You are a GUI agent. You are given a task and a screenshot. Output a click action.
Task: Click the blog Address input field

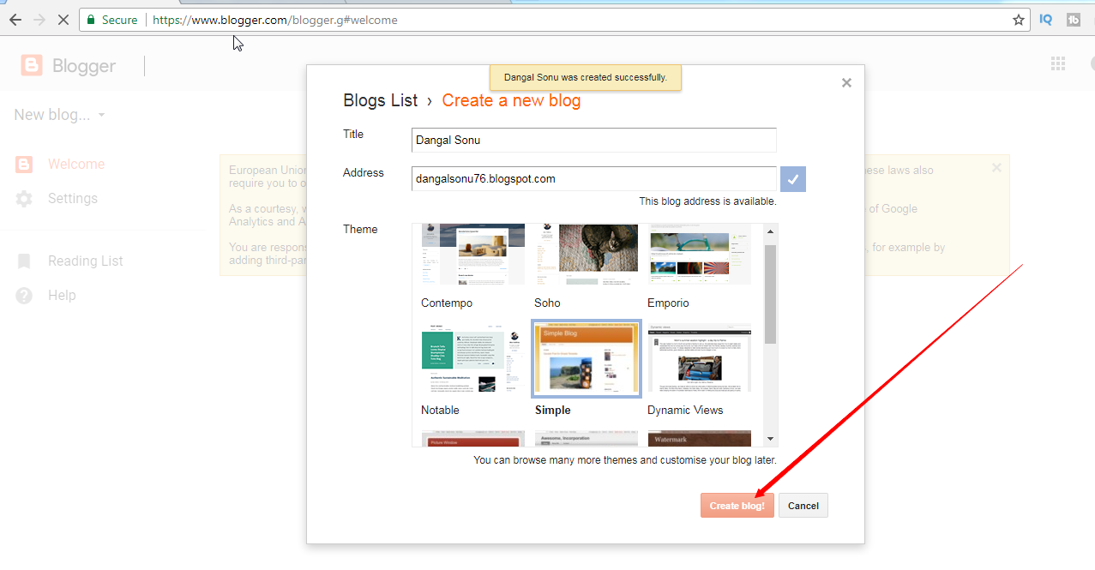[x=594, y=179]
